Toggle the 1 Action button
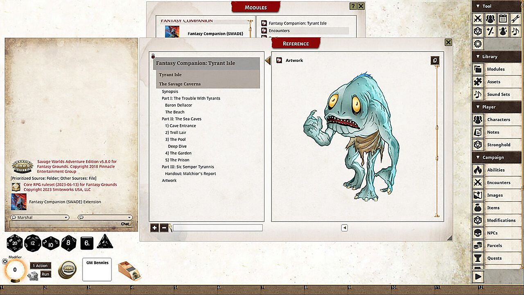Screen dimensions: 524x295 point(41,265)
